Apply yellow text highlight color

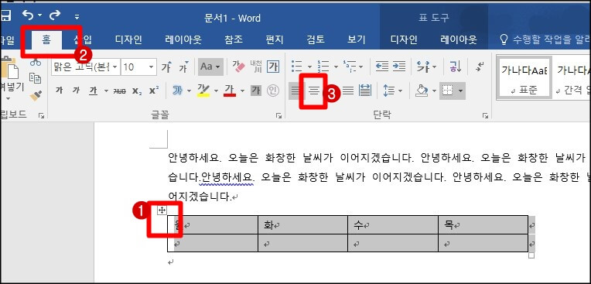click(203, 91)
